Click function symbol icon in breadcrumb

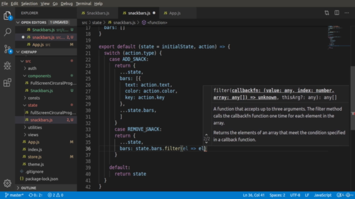click(x=144, y=23)
